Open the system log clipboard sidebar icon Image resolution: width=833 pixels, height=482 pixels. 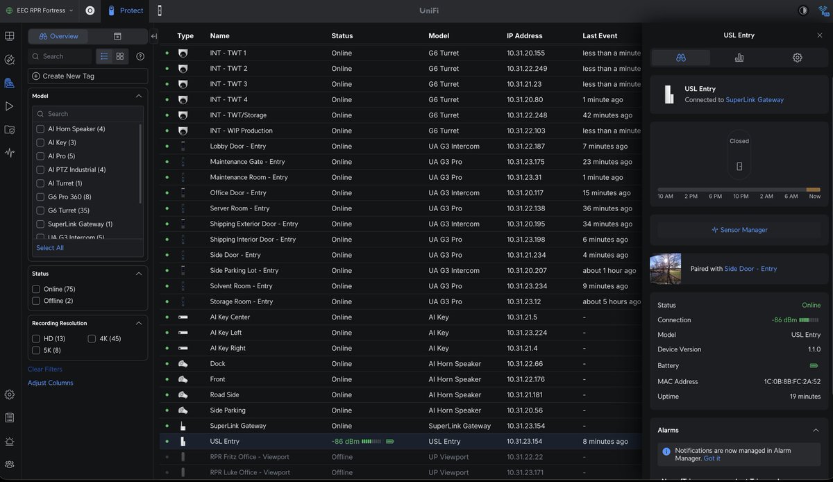(9, 417)
